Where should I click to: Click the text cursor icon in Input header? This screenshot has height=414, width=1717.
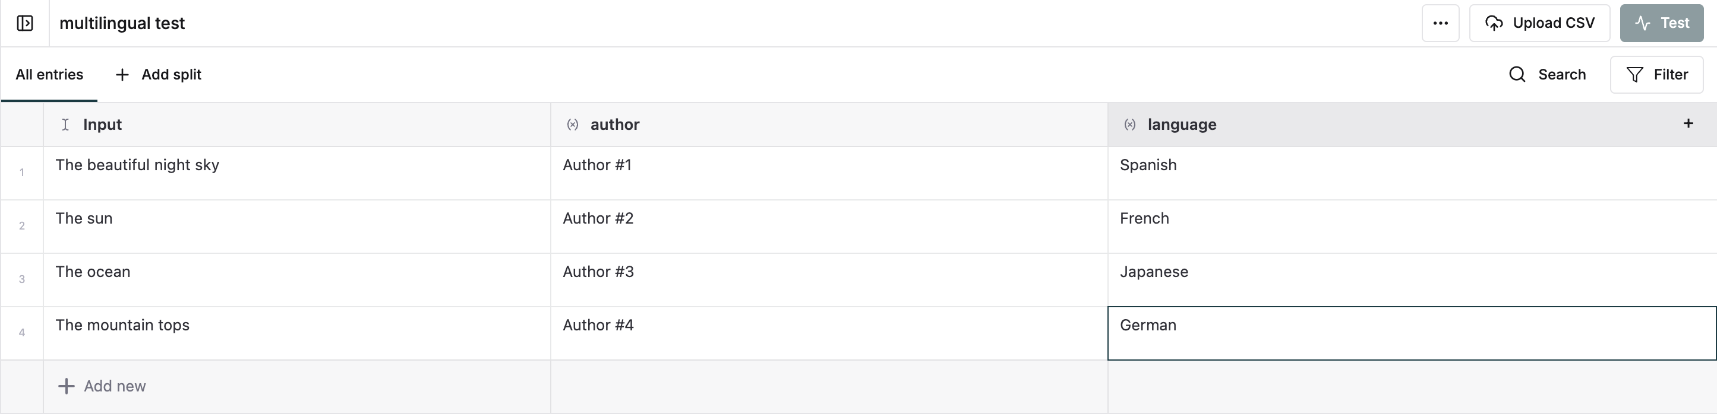pos(65,125)
